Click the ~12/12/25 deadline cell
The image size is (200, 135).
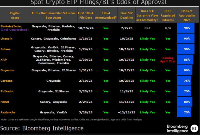pos(127,112)
